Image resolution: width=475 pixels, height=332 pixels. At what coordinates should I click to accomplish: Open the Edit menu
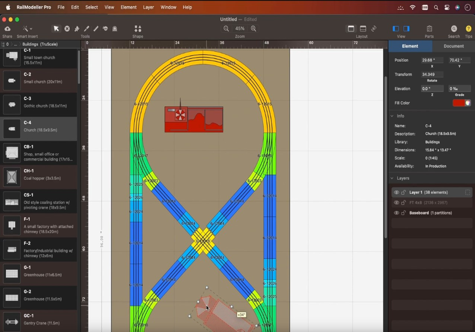pyautogui.click(x=75, y=7)
